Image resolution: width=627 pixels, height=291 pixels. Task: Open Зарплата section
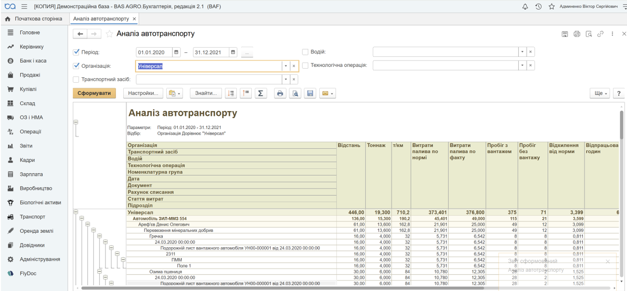coord(31,174)
